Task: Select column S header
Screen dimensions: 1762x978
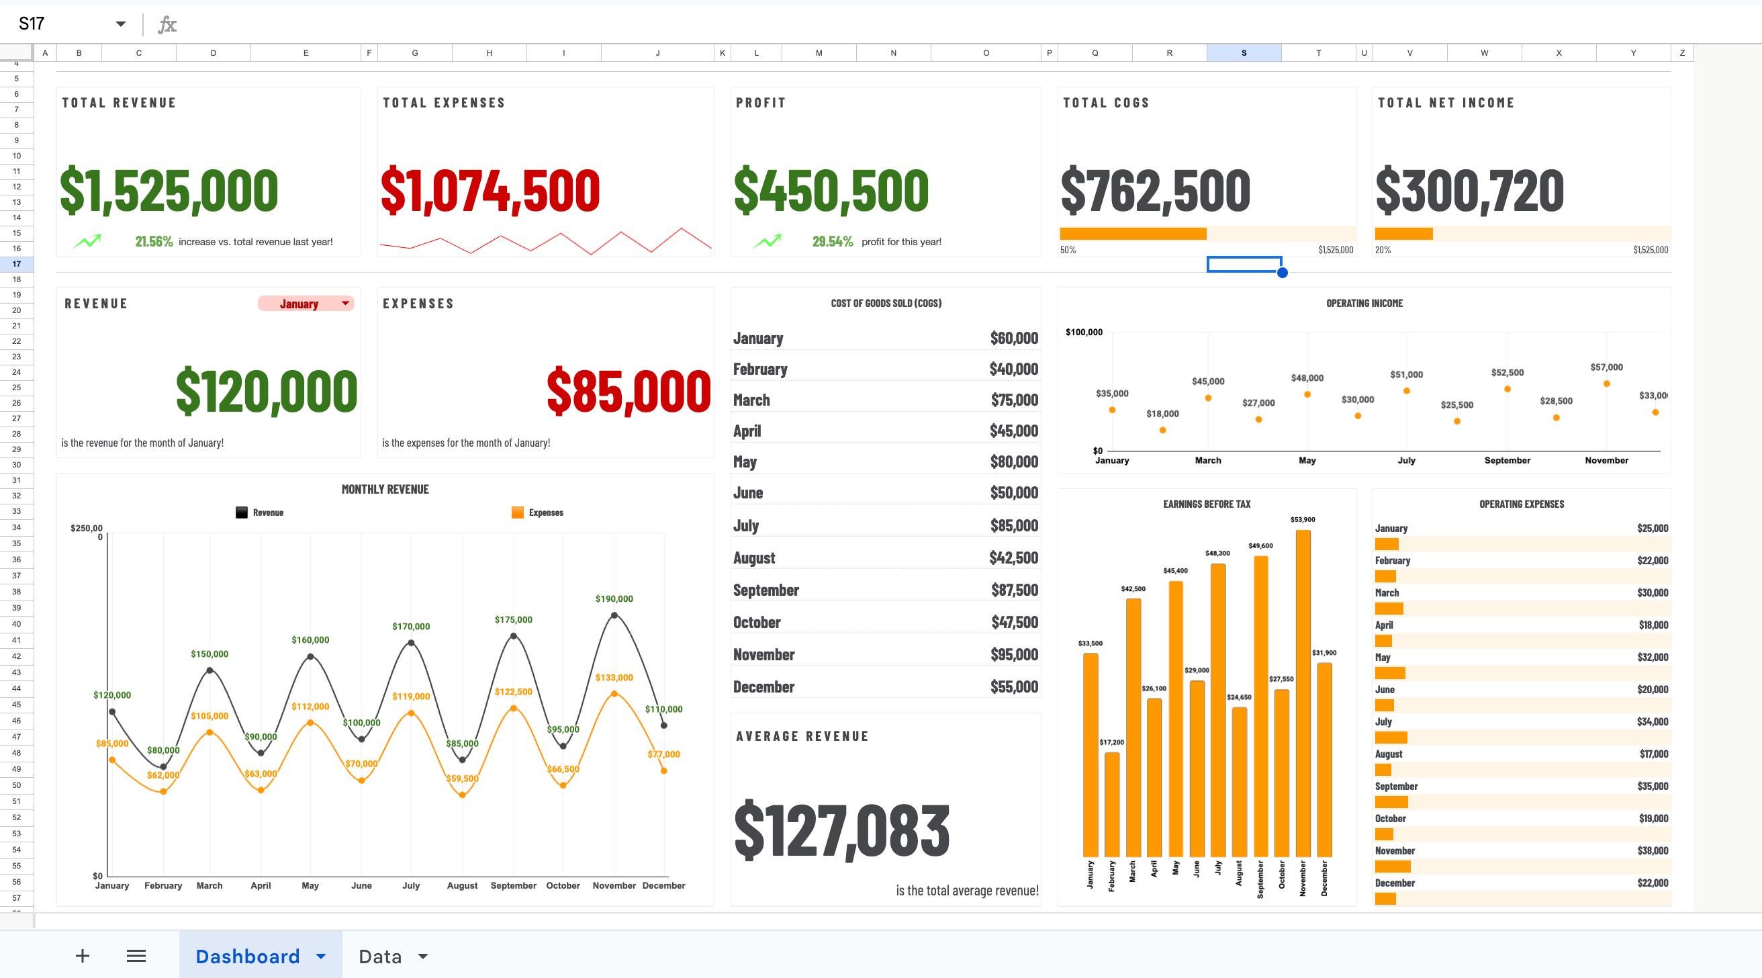Action: [x=1244, y=52]
